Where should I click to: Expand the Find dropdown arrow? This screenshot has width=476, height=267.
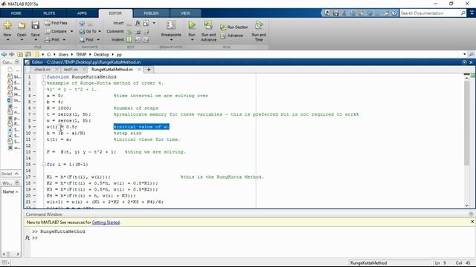click(x=98, y=39)
